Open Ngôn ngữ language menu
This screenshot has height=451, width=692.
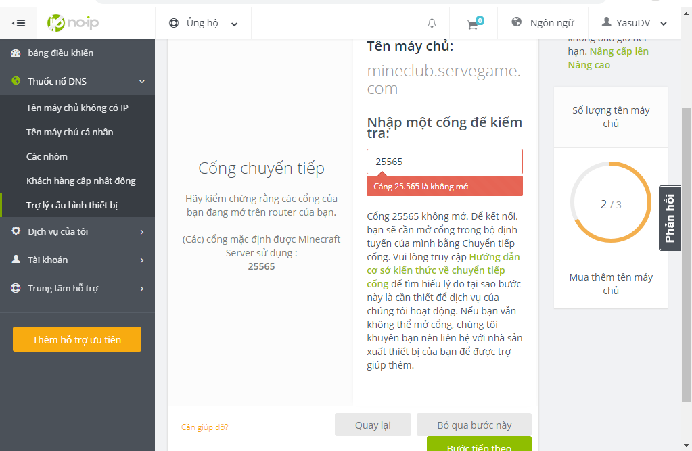pyautogui.click(x=543, y=23)
